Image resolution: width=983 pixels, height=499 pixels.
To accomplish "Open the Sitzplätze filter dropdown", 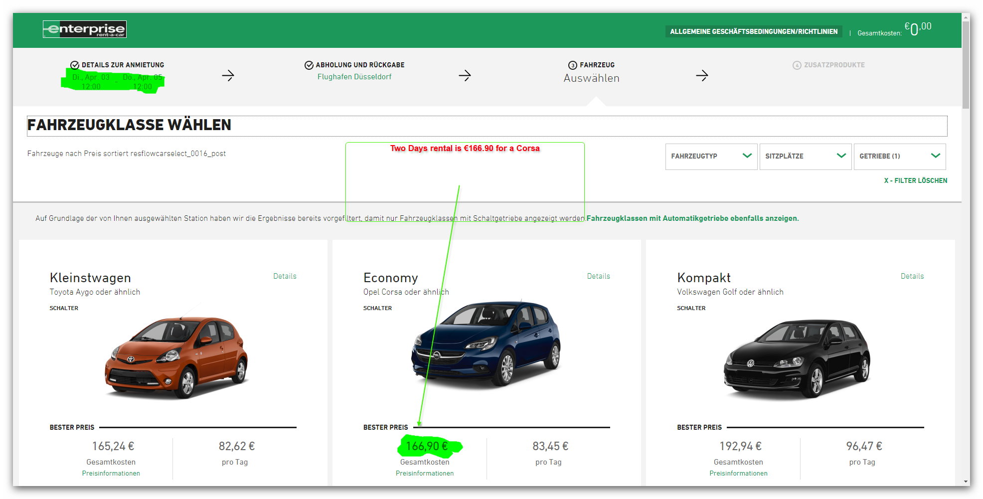I will coord(806,157).
